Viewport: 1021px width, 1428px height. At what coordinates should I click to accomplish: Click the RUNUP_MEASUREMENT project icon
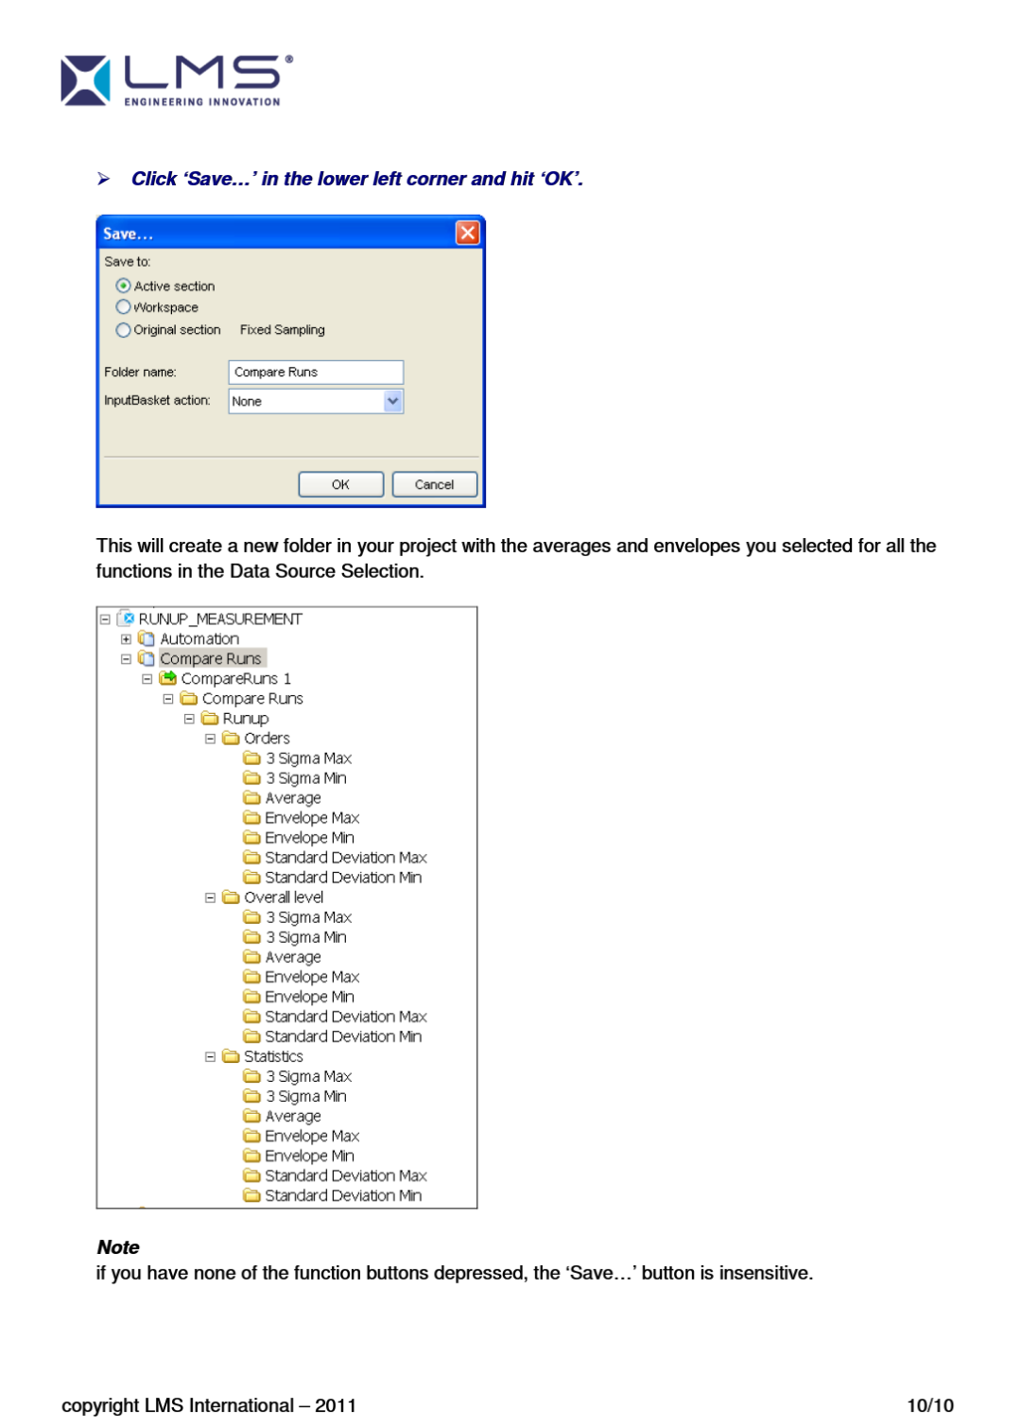click(126, 618)
